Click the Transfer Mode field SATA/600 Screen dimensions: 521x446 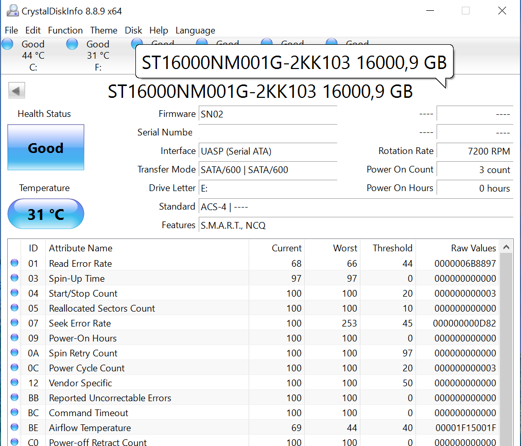268,170
